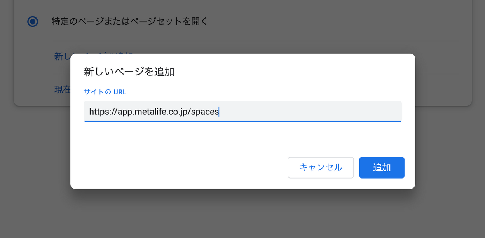Screen dimensions: 485x238
Task: Click the partially hidden 新しいページを追加 link
Action: [62, 57]
